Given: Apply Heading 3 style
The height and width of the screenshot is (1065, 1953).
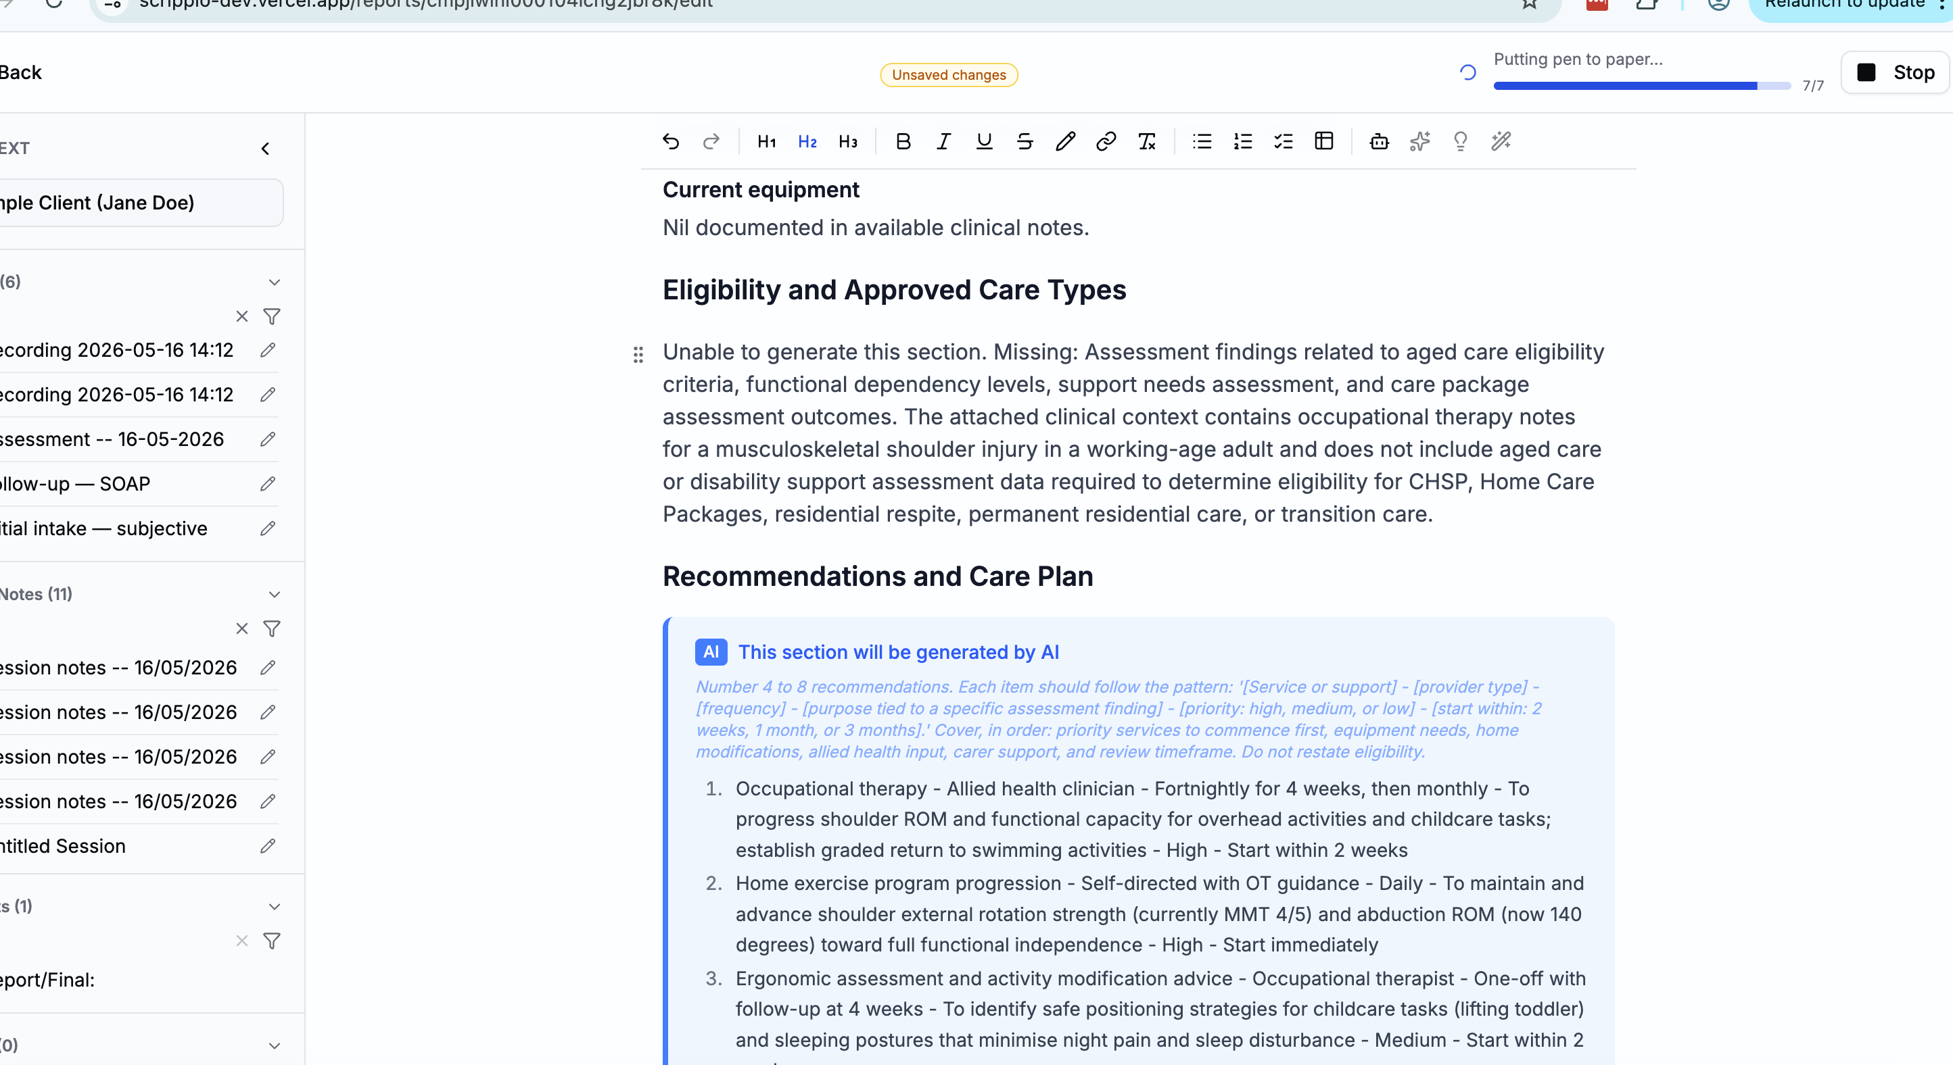Looking at the screenshot, I should pyautogui.click(x=847, y=142).
